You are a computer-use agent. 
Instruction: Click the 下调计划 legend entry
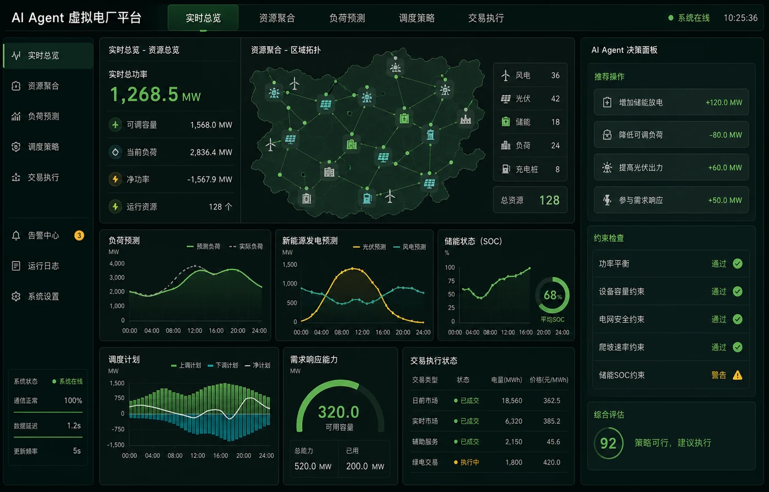point(222,365)
